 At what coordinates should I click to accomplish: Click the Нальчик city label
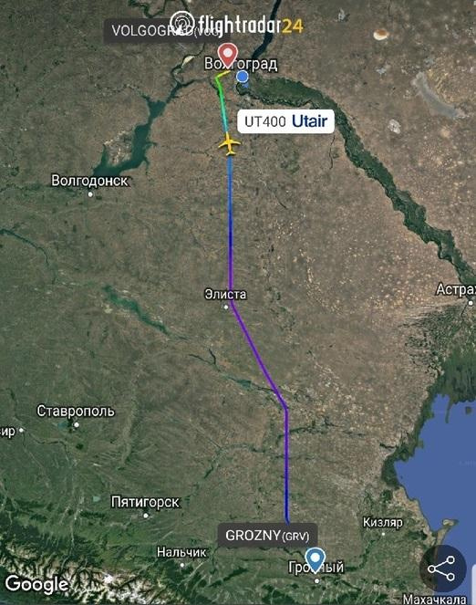pos(181,552)
